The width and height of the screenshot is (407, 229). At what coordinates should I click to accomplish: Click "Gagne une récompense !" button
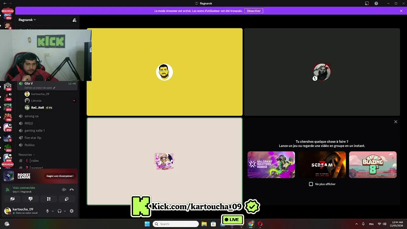pyautogui.click(x=60, y=176)
